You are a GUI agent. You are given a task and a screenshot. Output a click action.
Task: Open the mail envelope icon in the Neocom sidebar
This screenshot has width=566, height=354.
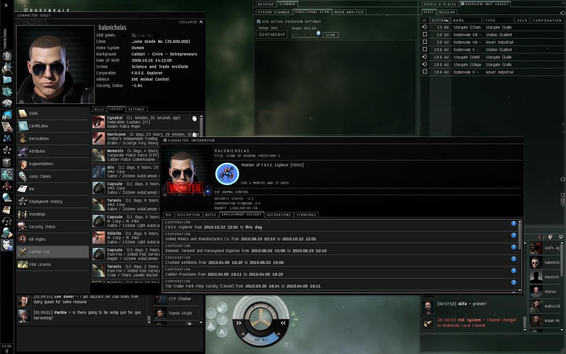7,80
